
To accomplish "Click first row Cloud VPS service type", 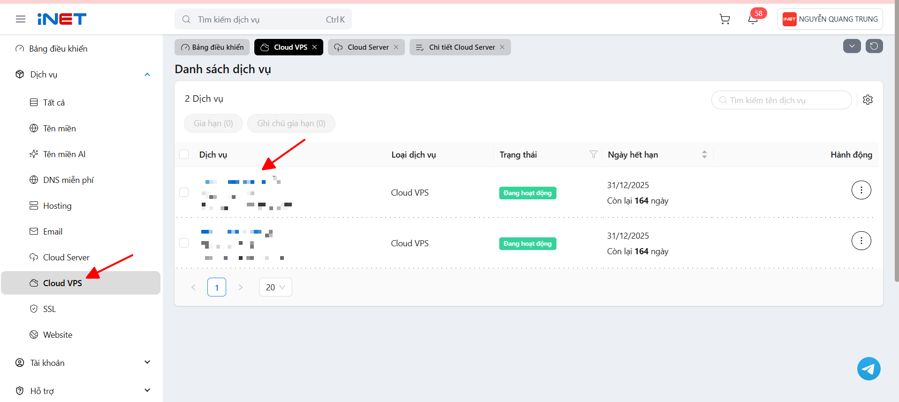I will point(410,193).
